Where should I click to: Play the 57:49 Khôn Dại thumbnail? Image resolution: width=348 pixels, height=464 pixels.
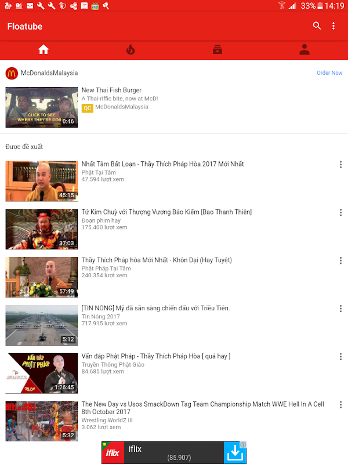(42, 277)
